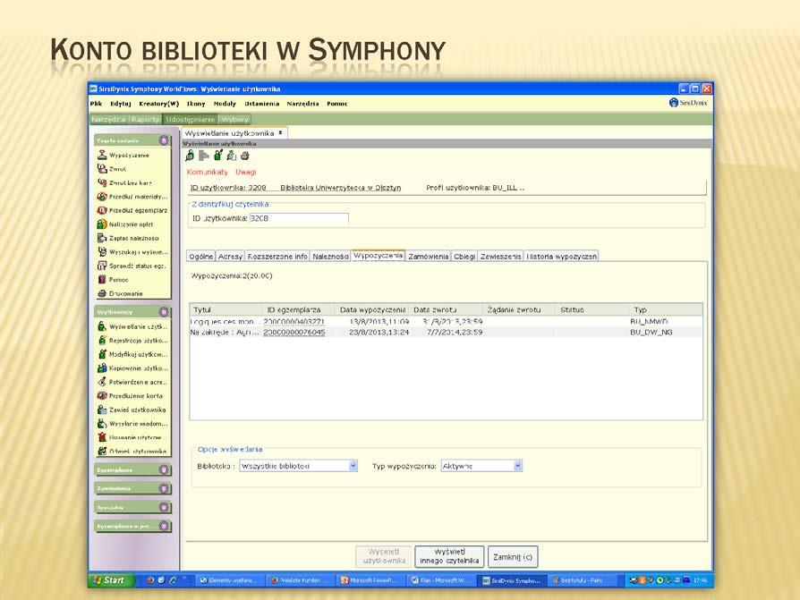
Task: Click the Windows Start button
Action: 111,580
